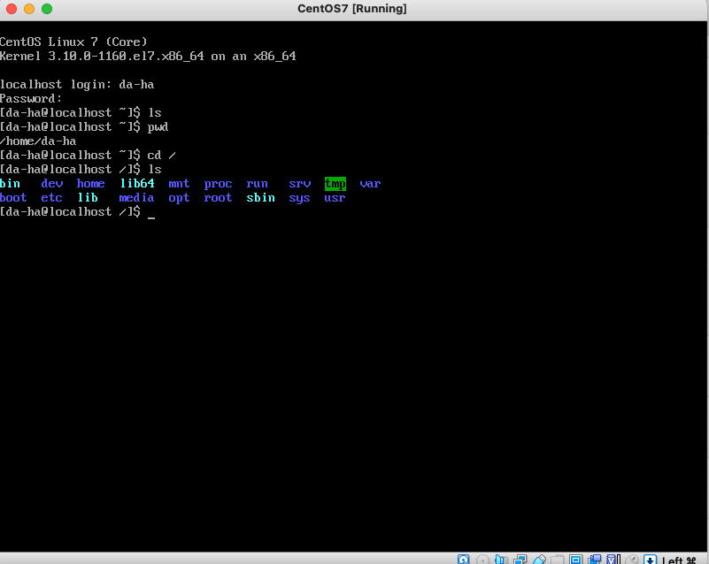Click the '/home/da-ha' pwd output line
709x564 pixels.
(38, 141)
